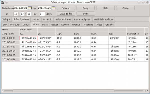150x94 pixels.
Task: Click the end date field 2011.08.26
Action: (44, 8)
